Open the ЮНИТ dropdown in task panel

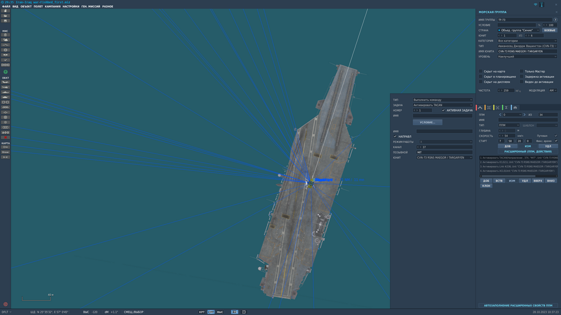tap(444, 157)
